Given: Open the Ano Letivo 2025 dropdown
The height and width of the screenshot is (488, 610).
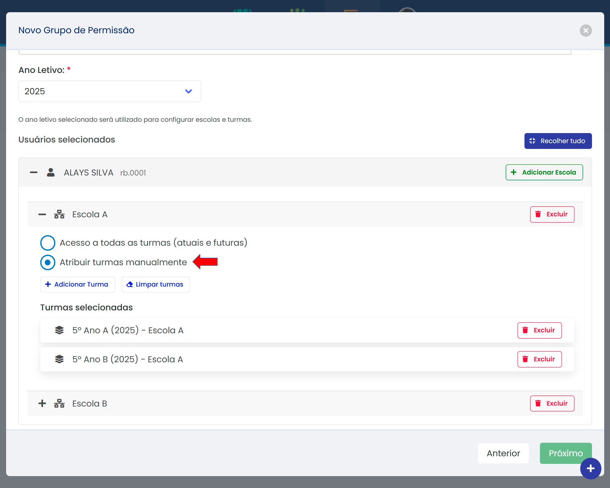Looking at the screenshot, I should (110, 91).
